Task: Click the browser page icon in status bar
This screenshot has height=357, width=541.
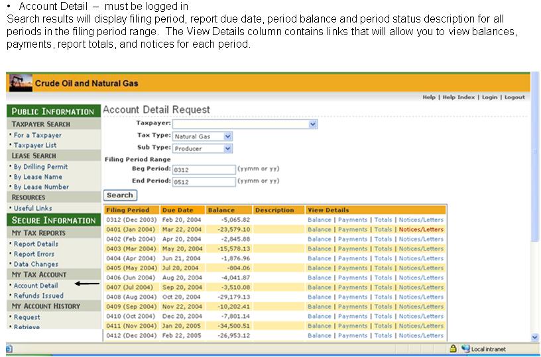Action: click(9, 348)
